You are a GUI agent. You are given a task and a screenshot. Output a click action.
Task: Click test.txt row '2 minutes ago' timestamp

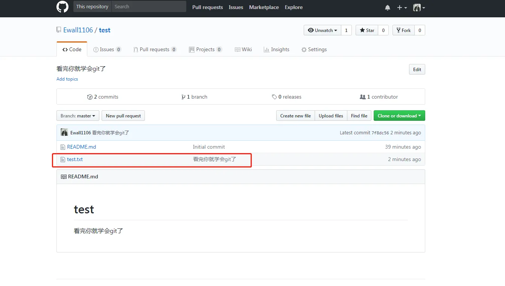click(405, 160)
